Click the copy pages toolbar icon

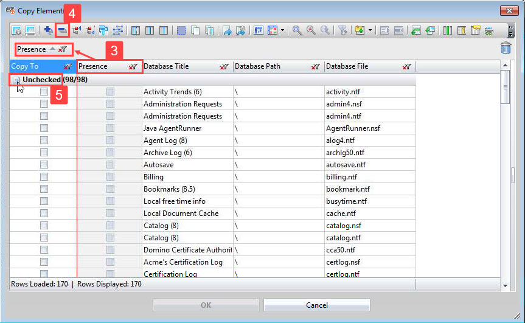pyautogui.click(x=196, y=30)
